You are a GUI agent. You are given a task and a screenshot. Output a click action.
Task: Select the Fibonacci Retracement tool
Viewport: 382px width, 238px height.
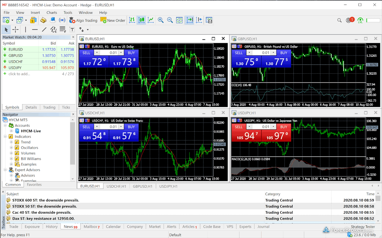63,30
